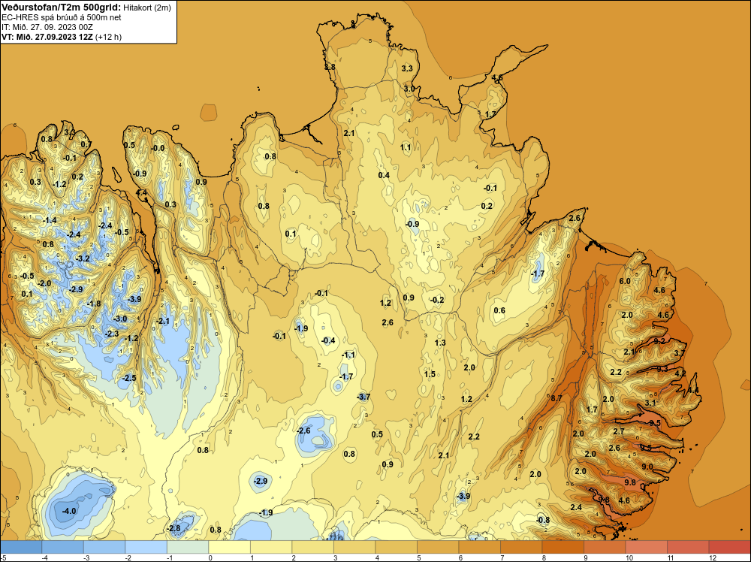
Task: Pick legend swatch between 4 and 5
Action: coord(396,547)
